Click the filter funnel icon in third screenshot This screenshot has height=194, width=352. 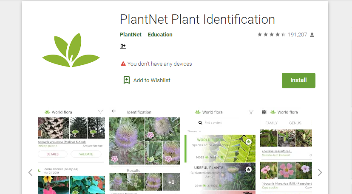pyautogui.click(x=251, y=112)
